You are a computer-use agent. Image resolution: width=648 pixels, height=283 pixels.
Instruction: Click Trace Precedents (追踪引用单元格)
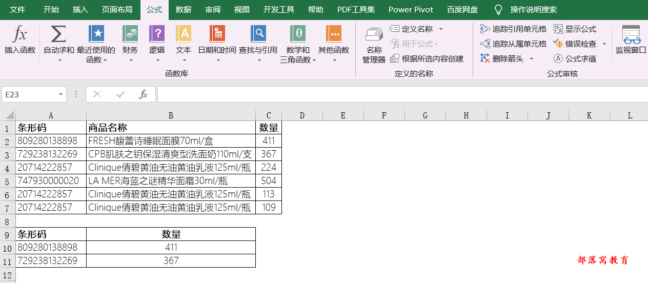(x=513, y=29)
